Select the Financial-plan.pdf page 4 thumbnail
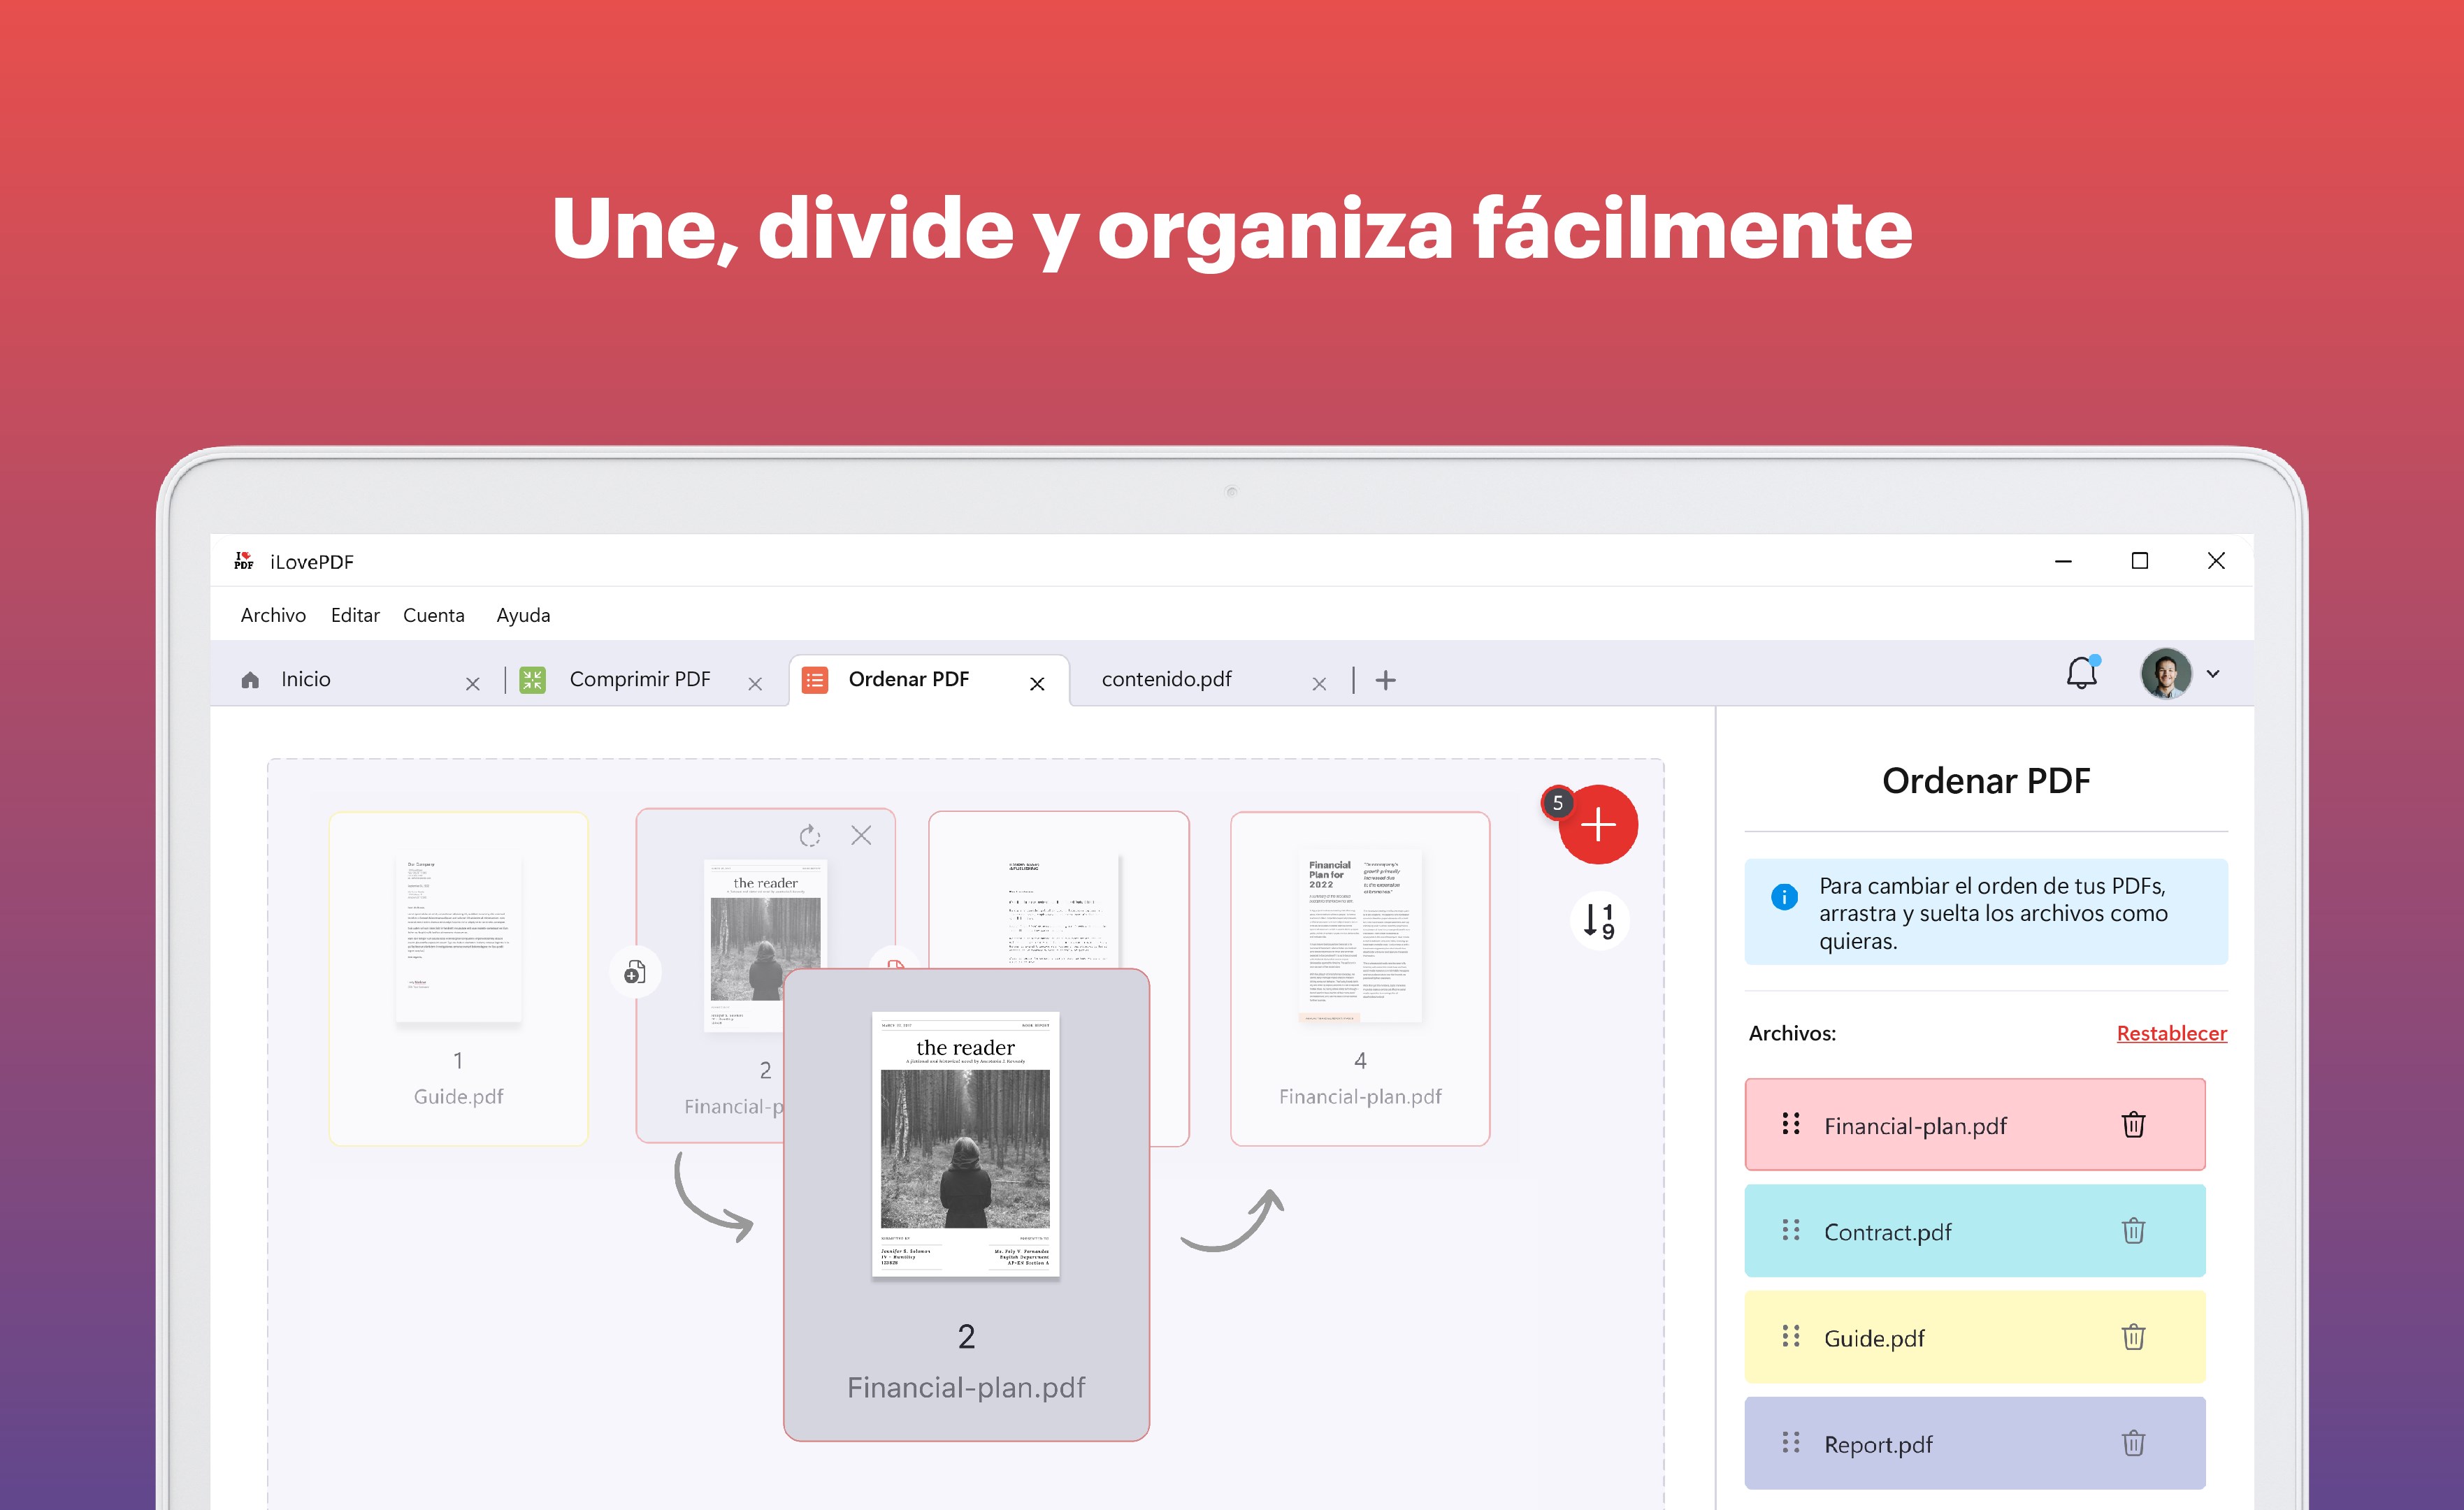 1360,978
